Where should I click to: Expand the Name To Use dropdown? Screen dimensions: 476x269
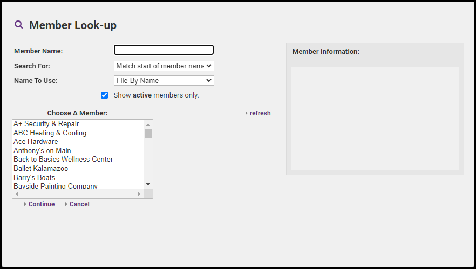pos(164,81)
